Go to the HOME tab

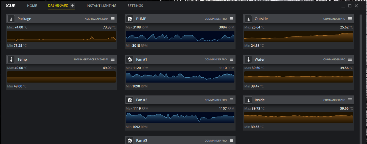[32, 5]
